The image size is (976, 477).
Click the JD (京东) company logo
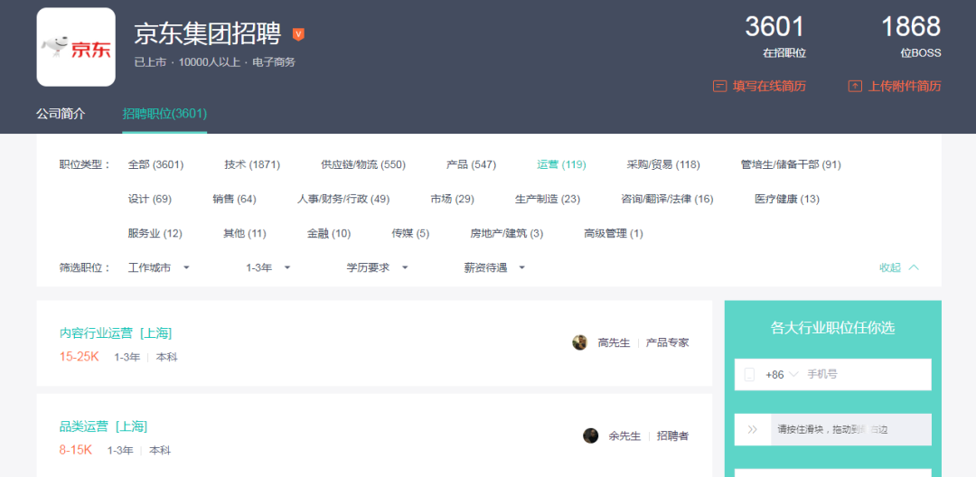point(76,47)
